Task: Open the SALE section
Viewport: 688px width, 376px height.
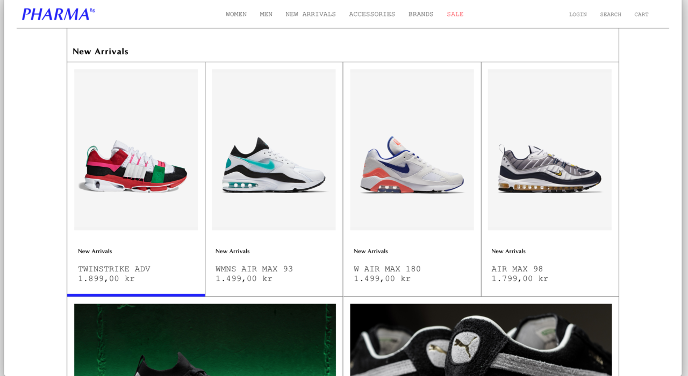Action: 455,14
